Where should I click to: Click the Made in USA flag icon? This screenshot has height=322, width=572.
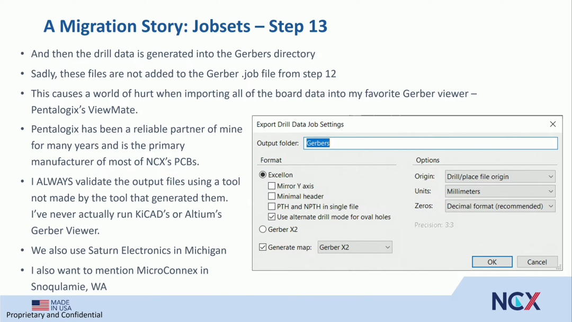[x=40, y=305]
